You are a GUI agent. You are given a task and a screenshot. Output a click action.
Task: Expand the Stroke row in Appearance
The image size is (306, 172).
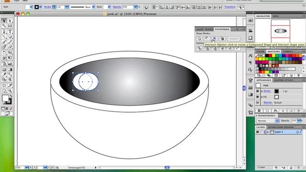(262, 91)
